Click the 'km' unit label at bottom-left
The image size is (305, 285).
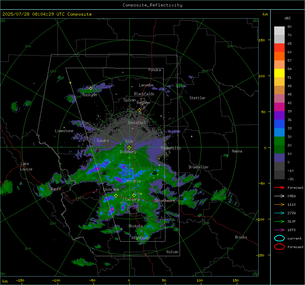click(5, 281)
